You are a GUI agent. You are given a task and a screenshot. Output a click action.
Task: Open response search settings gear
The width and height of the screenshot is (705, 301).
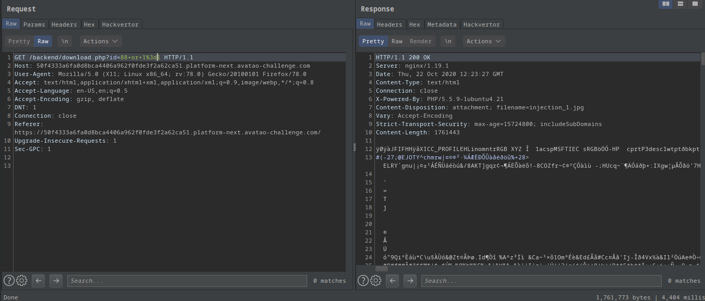[x=376, y=281]
